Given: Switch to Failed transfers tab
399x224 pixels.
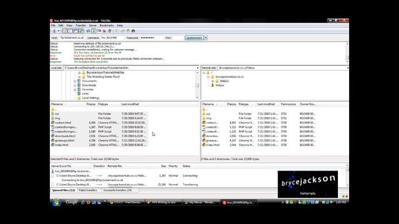Looking at the screenshot, I should (88, 190).
